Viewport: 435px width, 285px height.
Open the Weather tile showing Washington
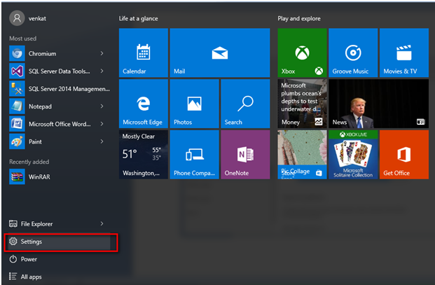[144, 155]
